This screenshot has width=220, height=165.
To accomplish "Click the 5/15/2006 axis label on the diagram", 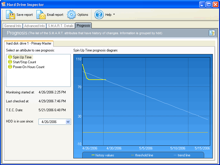I will (x=202, y=148).
